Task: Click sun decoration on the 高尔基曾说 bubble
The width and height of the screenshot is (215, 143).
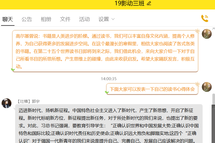Action: pyautogui.click(x=198, y=31)
